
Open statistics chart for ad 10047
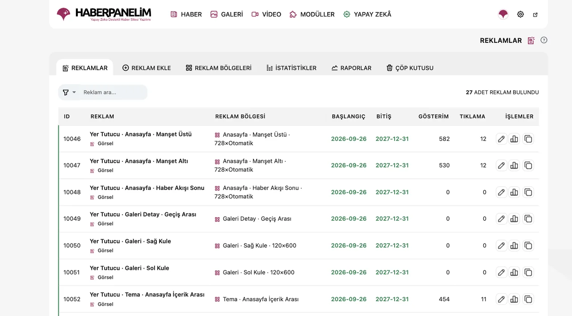coord(514,165)
